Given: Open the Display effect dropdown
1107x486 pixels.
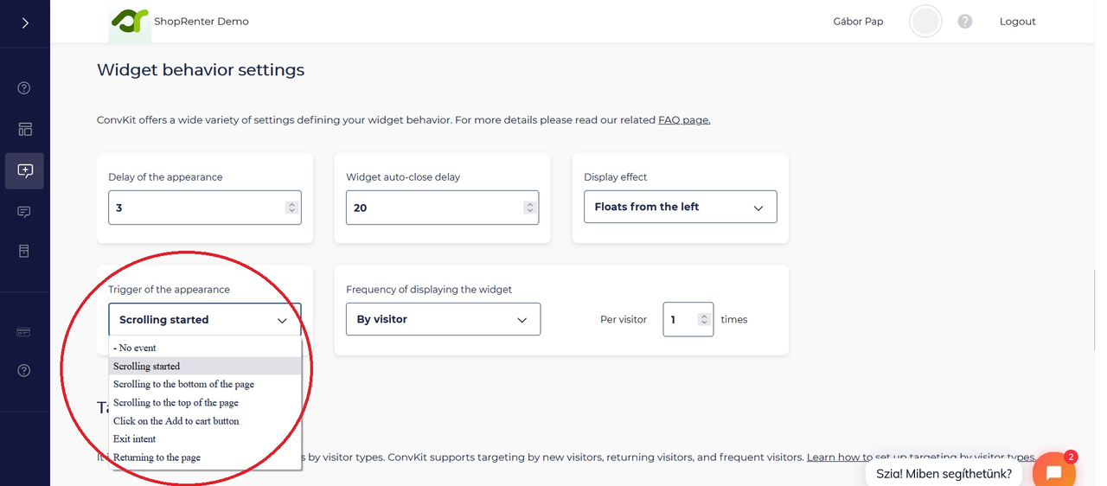Looking at the screenshot, I should pos(680,207).
